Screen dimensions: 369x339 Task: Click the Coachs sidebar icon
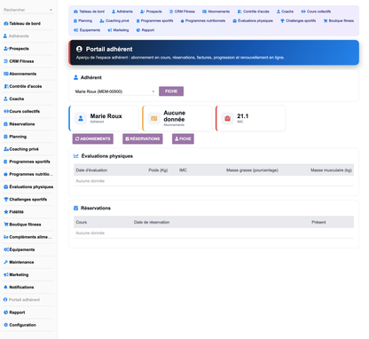click(x=5, y=99)
